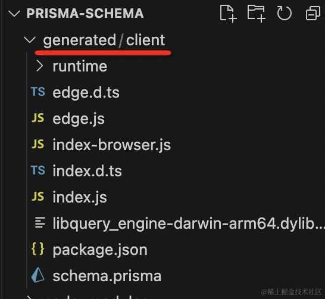Expand the runtime folder chevron

40,66
